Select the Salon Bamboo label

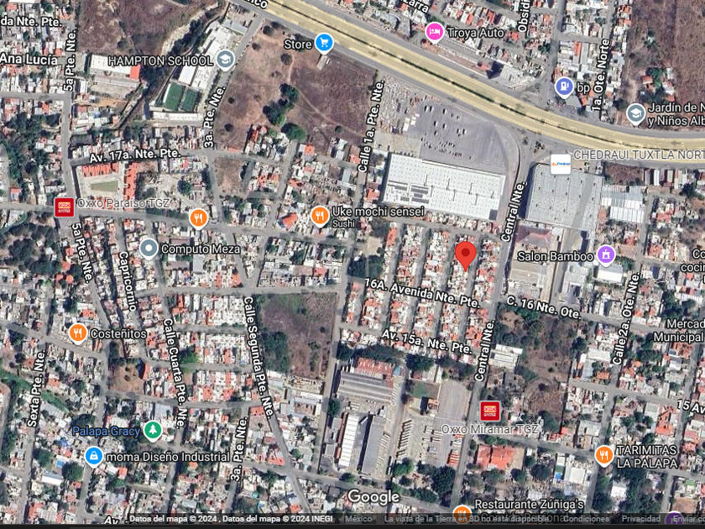(556, 256)
